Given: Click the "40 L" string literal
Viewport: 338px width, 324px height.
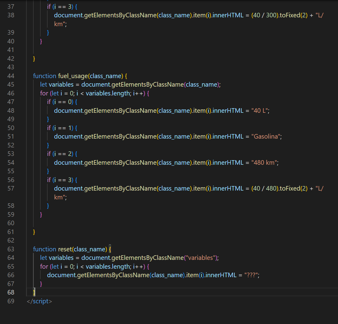Looking at the screenshot, I should (260, 111).
